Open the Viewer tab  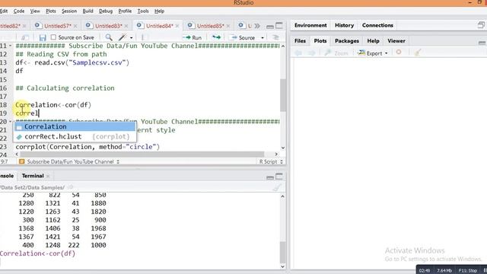[x=396, y=40]
